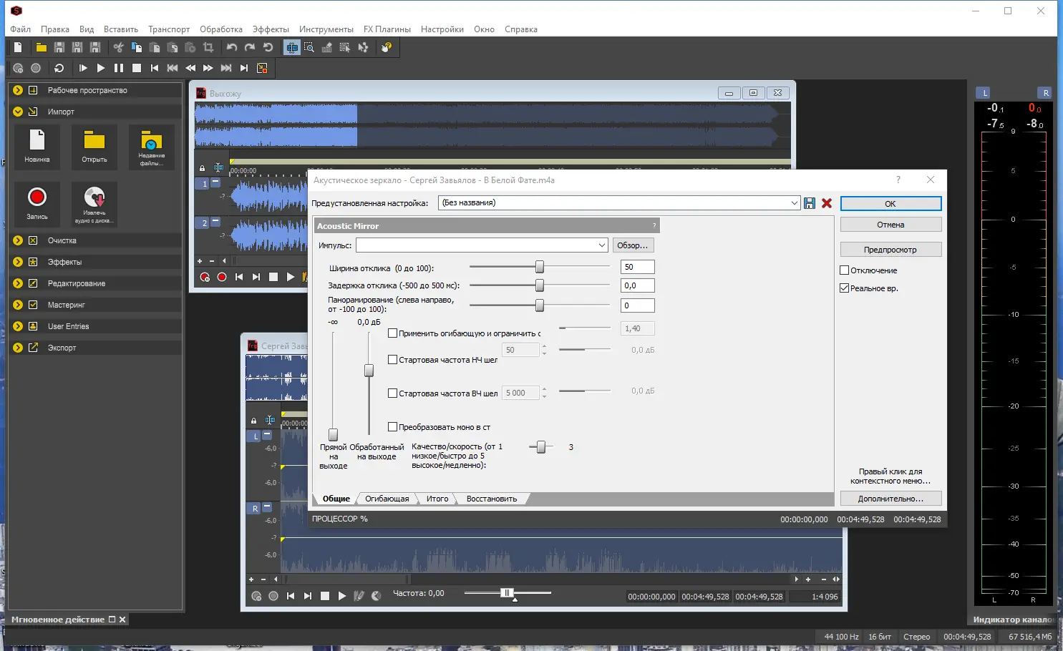
Task: Click the Панорамирование value field
Action: (x=637, y=305)
